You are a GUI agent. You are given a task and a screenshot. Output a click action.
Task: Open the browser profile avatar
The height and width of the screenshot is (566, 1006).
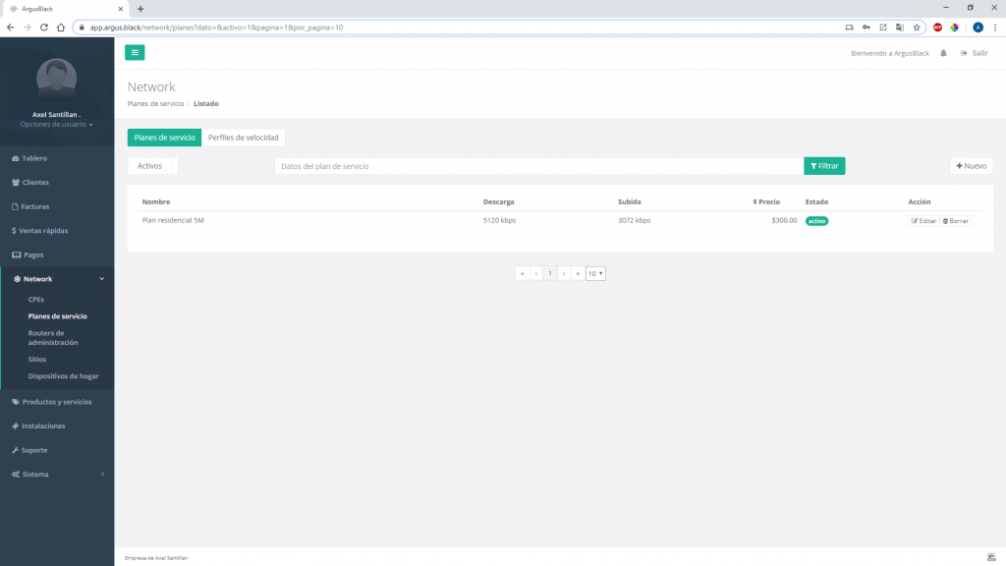[x=978, y=28]
